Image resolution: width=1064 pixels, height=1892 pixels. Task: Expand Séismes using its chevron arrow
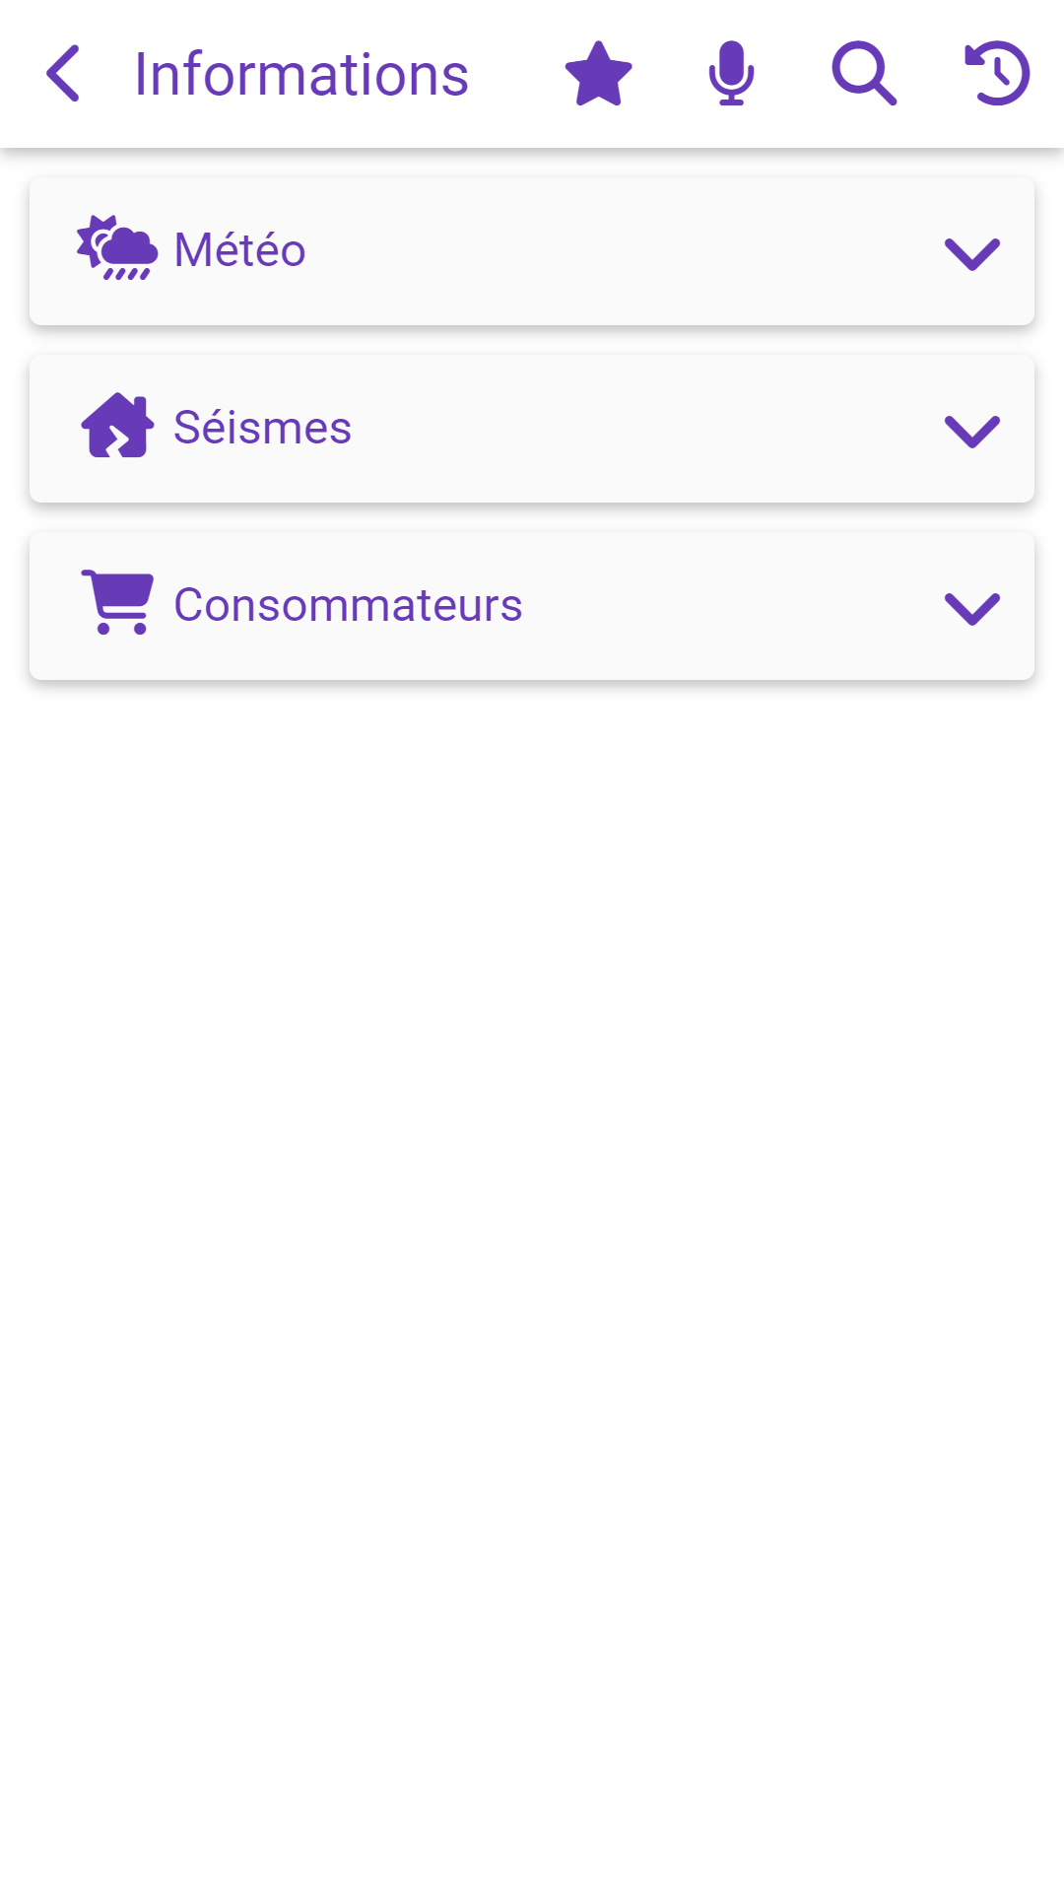coord(971,431)
